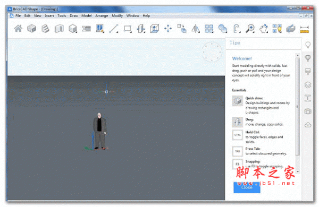The width and height of the screenshot is (319, 207).
Task: Click the lightbulb grid visual style icon
Action: coord(277,29)
